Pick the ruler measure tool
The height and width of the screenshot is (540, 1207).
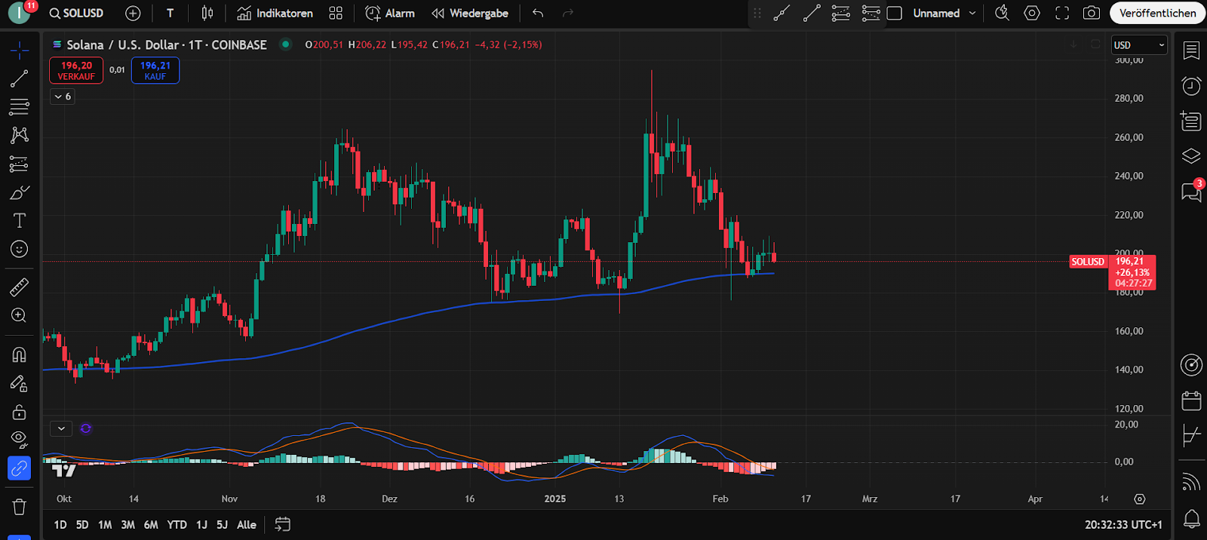point(19,287)
